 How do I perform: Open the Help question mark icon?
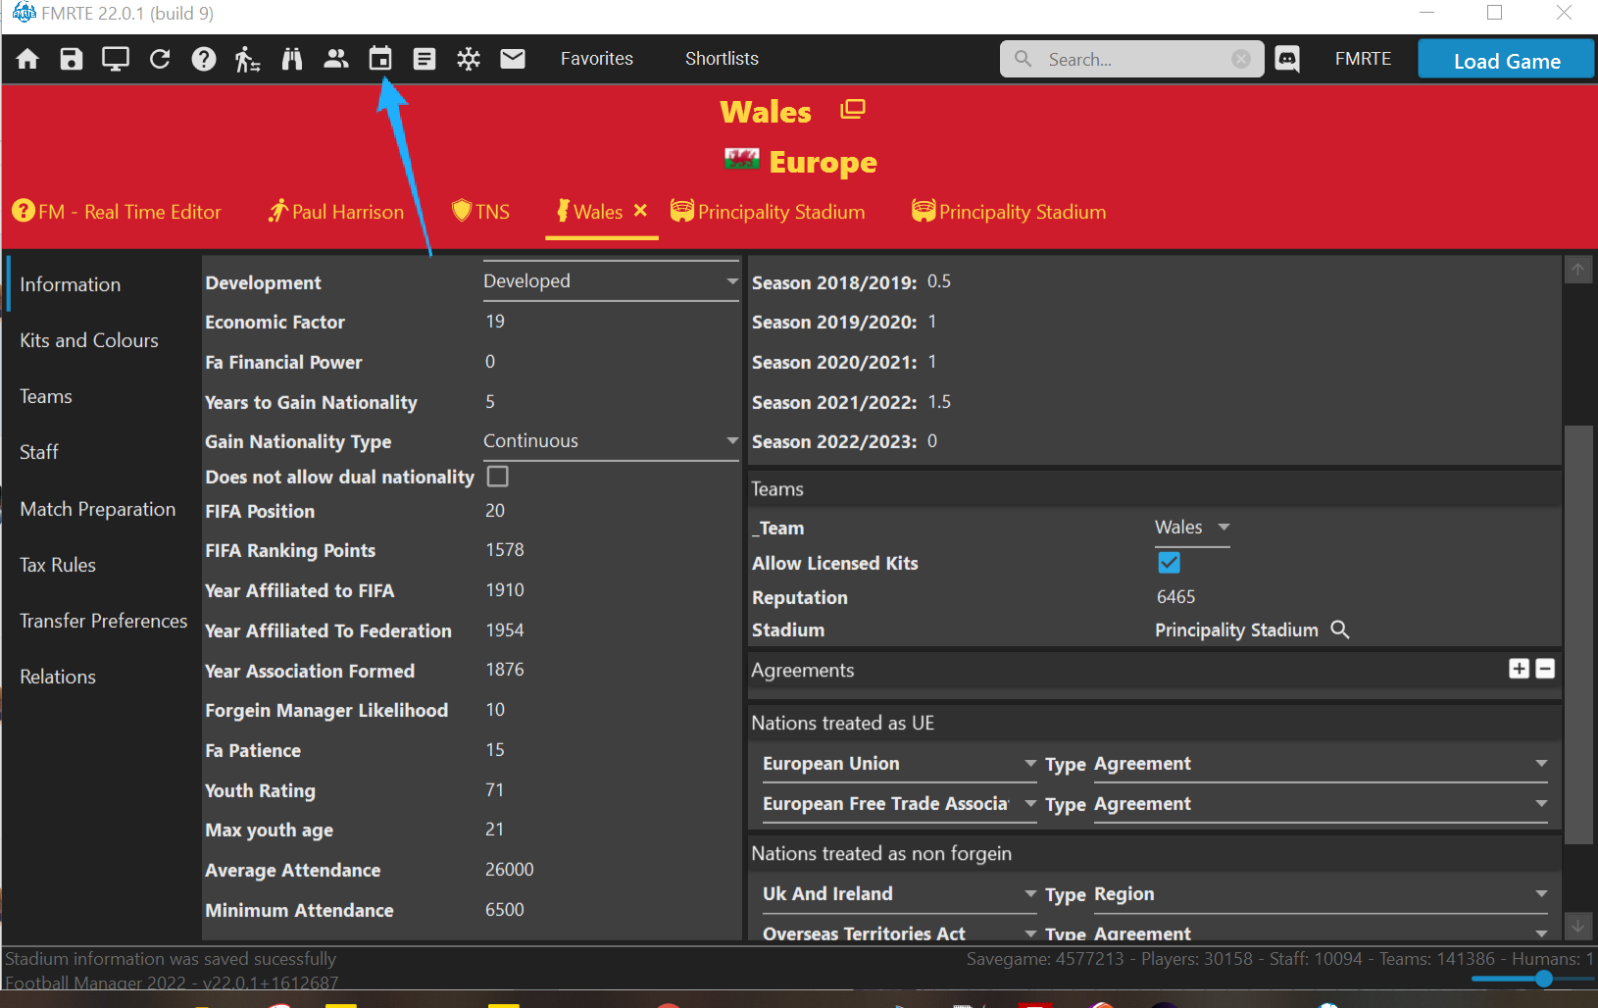[204, 59]
